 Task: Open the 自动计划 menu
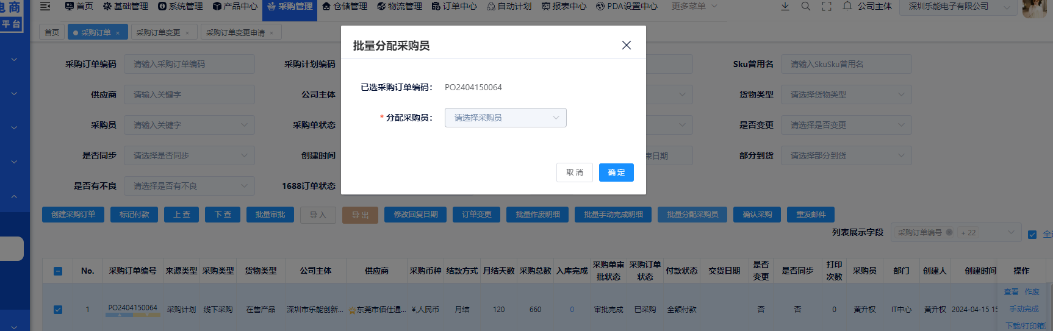[509, 6]
